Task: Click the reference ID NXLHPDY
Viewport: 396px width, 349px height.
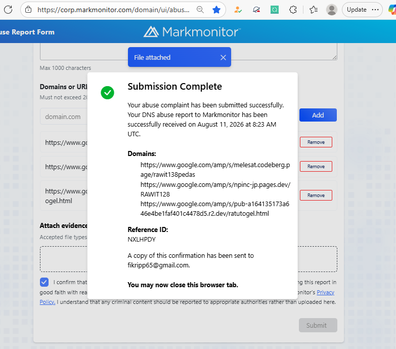Action: coord(142,239)
